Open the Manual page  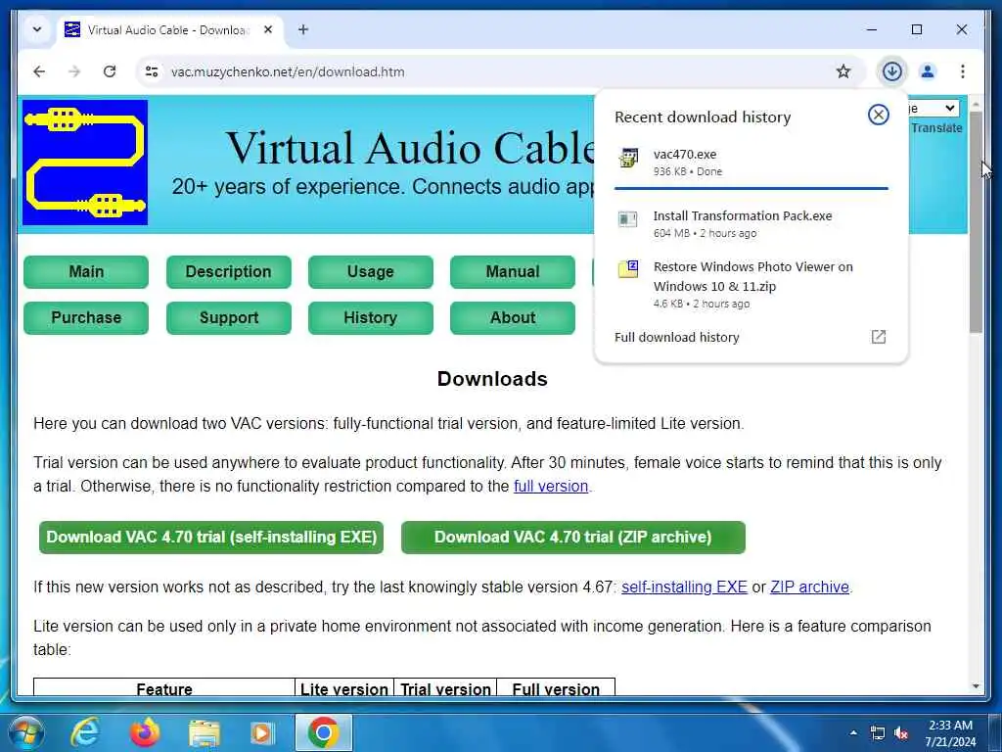(x=513, y=272)
